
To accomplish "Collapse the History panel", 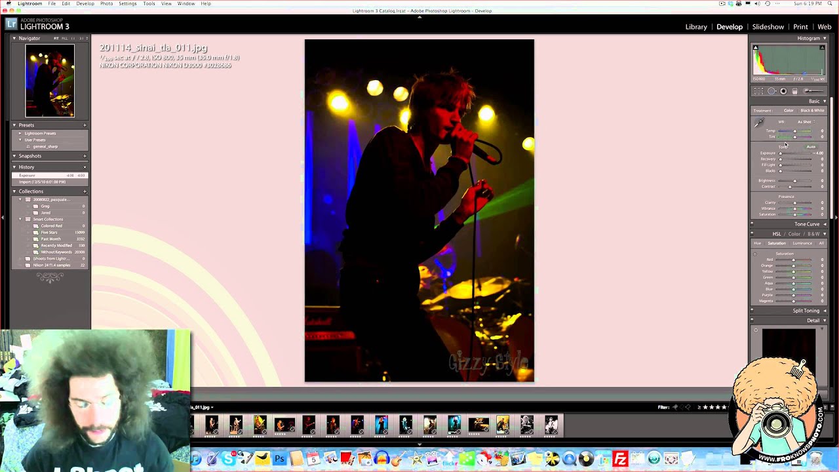I will click(x=14, y=167).
